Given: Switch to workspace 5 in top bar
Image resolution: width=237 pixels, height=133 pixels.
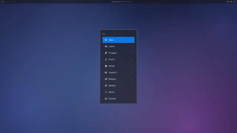Looking at the screenshot, I should pyautogui.click(x=16, y=1).
